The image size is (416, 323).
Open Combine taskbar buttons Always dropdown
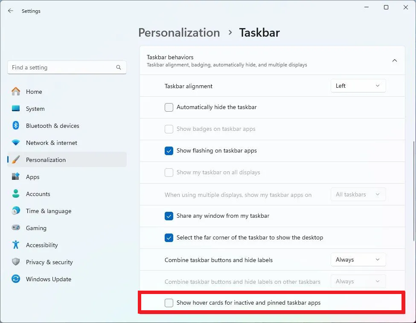click(358, 260)
